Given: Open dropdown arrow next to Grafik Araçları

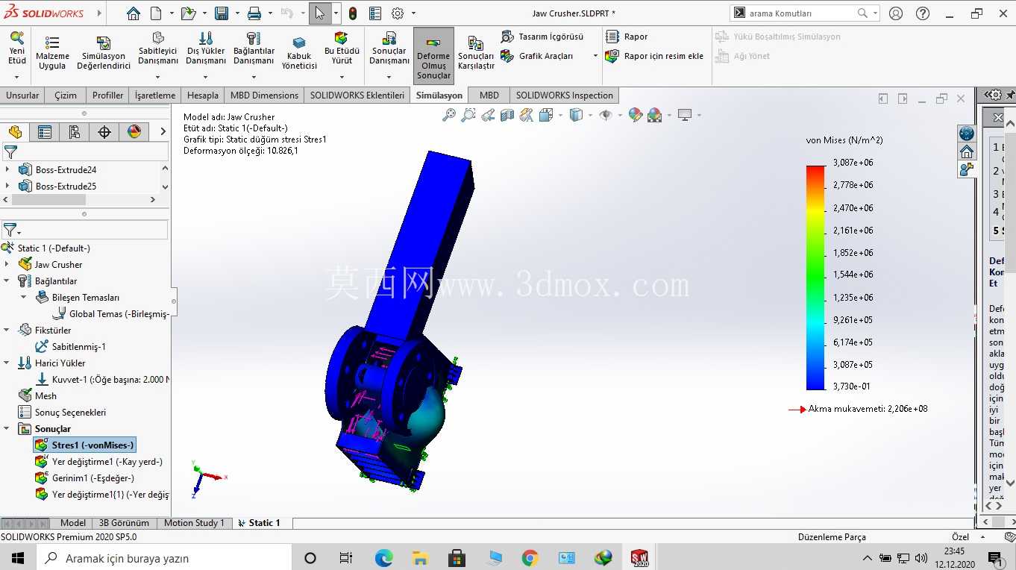Looking at the screenshot, I should coord(595,56).
